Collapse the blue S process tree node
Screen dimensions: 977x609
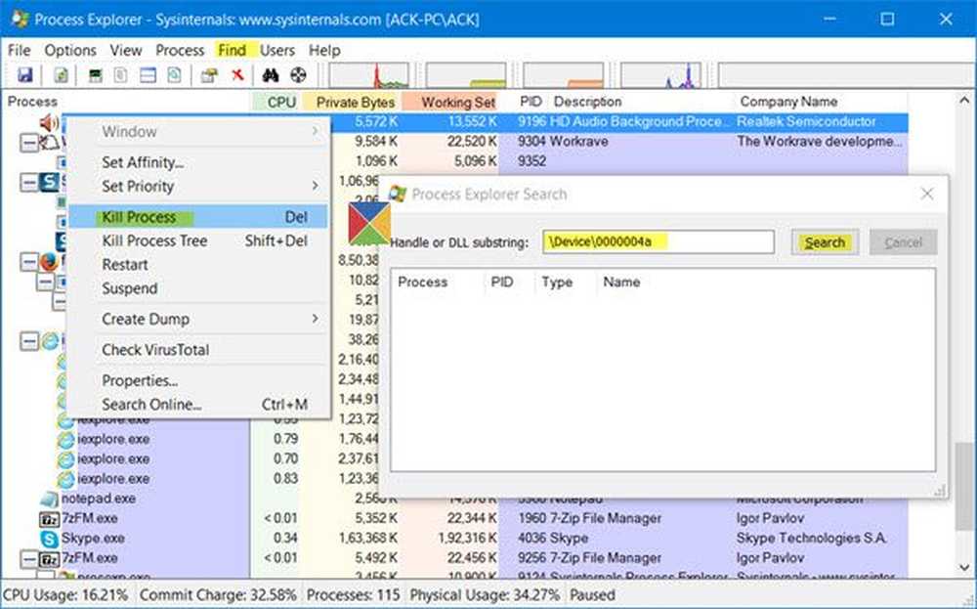click(x=29, y=182)
